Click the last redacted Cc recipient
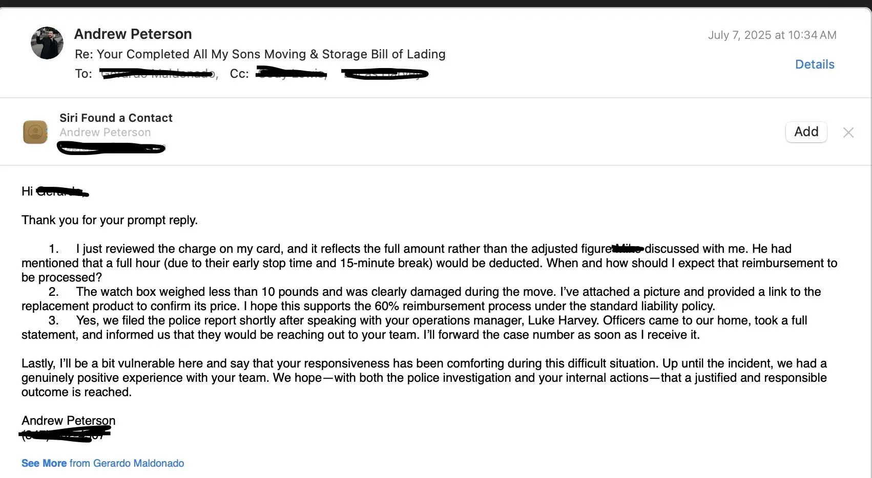The height and width of the screenshot is (478, 872). [x=386, y=75]
